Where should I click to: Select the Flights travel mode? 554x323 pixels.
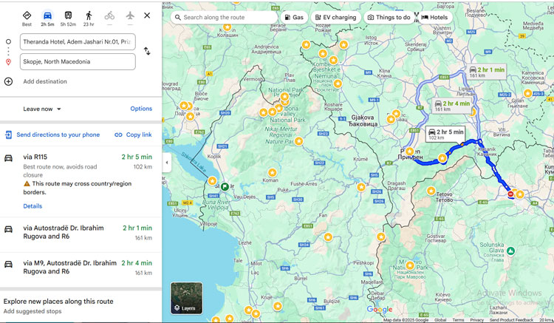click(x=130, y=16)
